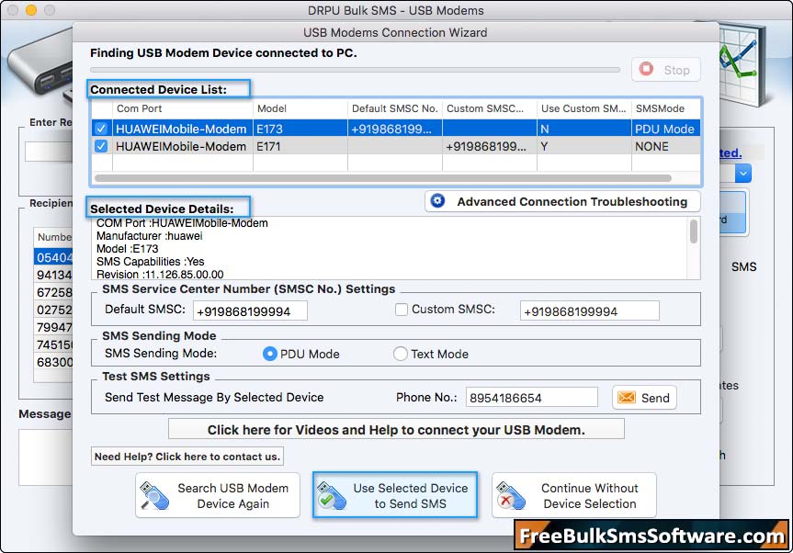Click the NONE SMSMode cell in the E171 row
Viewport: 793px width, 553px height.
click(x=666, y=147)
